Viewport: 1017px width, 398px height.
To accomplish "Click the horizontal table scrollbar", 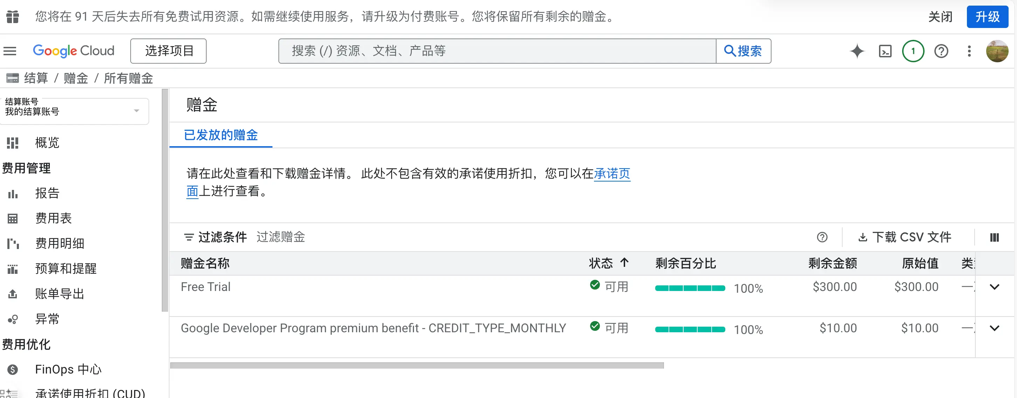I will tap(416, 366).
